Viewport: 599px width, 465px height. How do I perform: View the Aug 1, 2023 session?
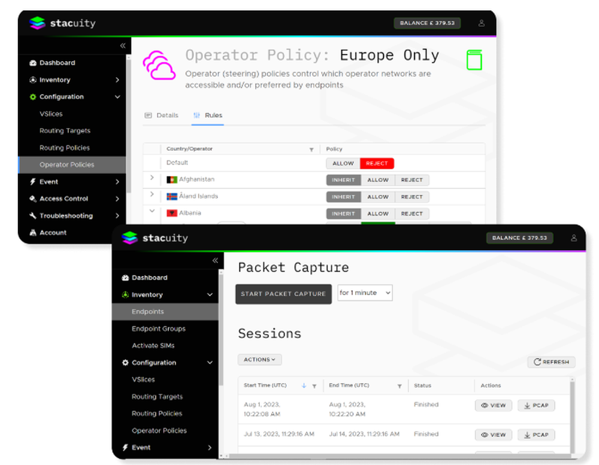493,405
